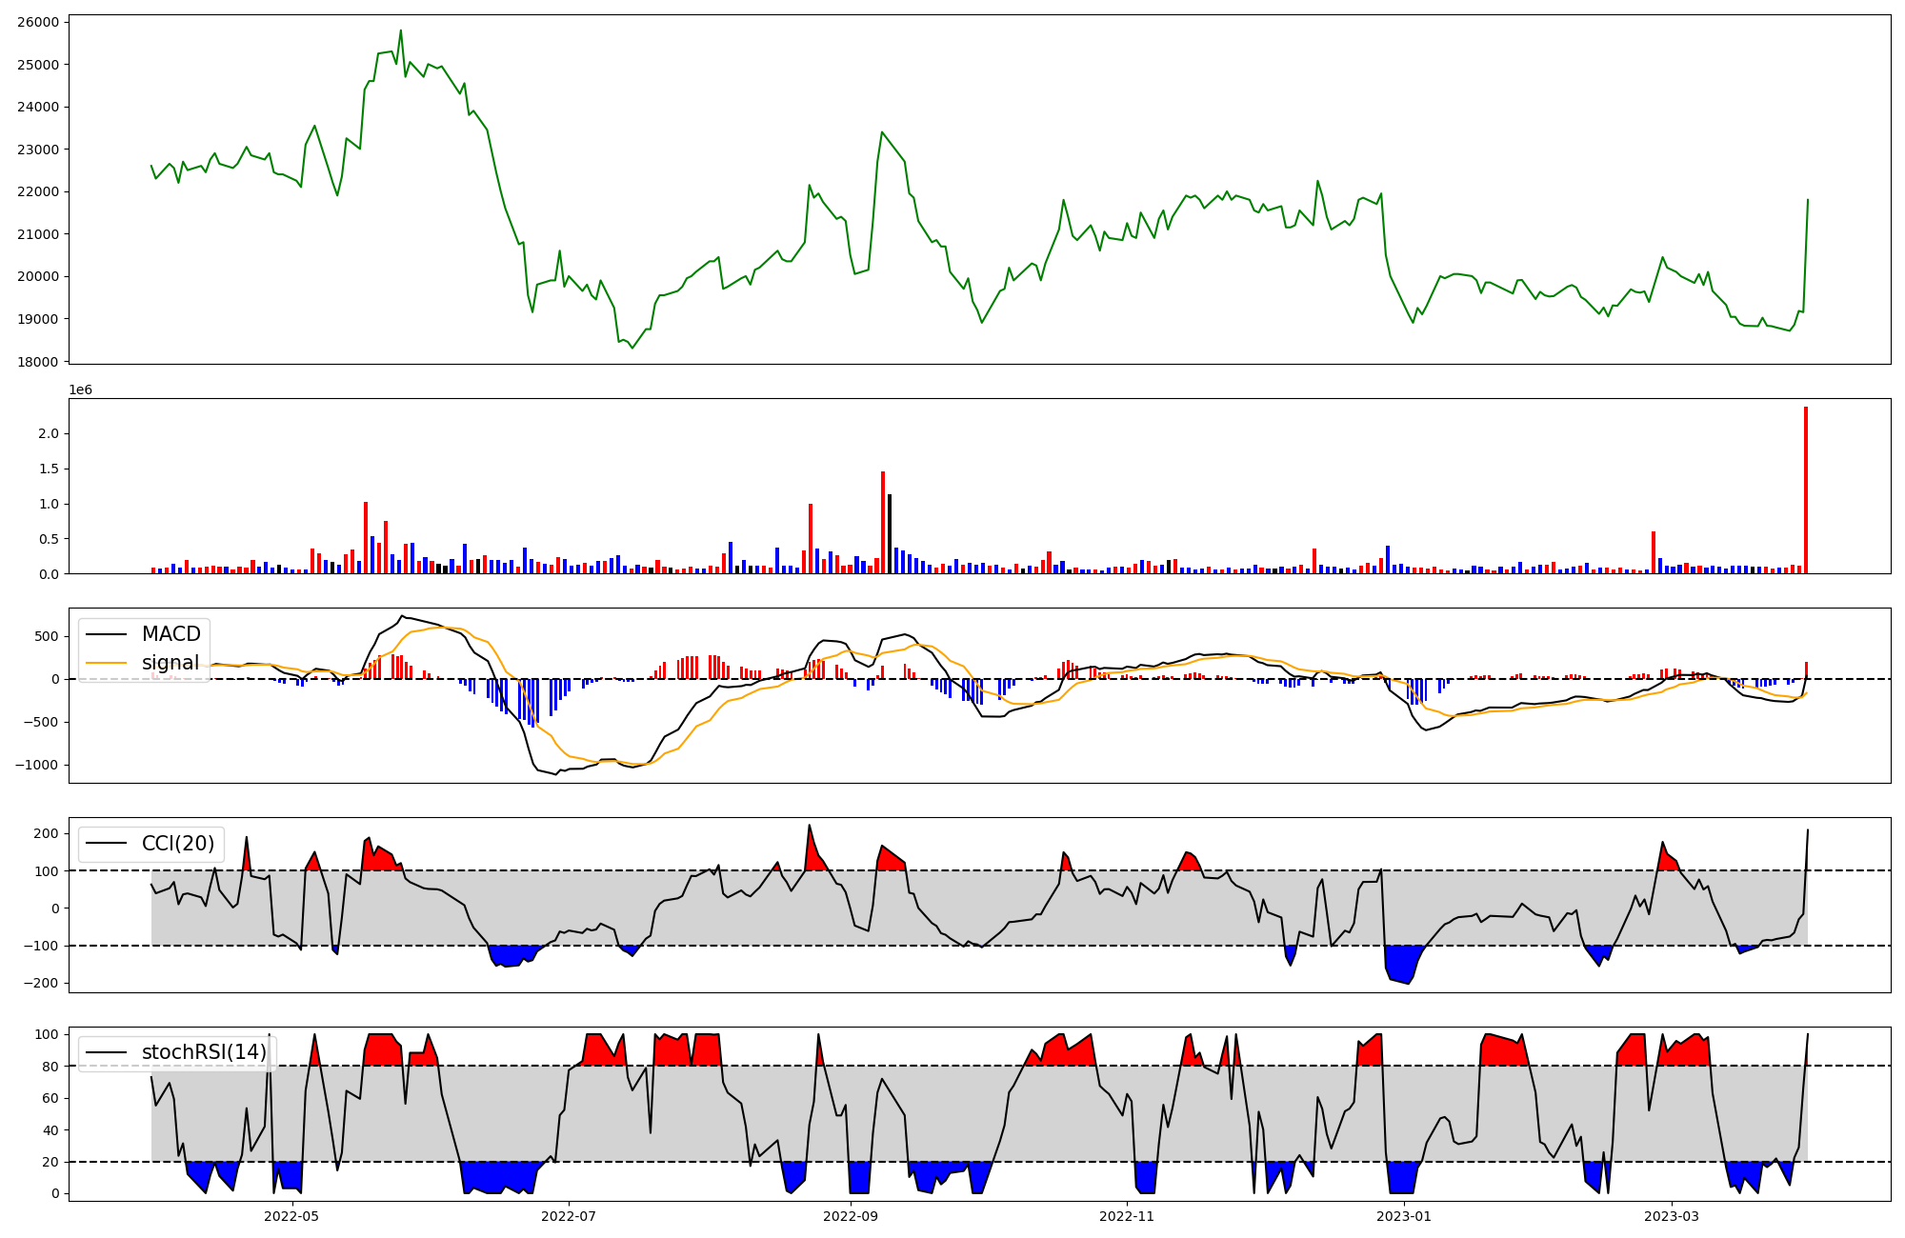This screenshot has height=1238, width=1905.
Task: Click the tall black volume bar near 2022-09
Action: (890, 533)
